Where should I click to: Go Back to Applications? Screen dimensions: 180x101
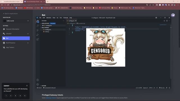click(x=10, y=13)
